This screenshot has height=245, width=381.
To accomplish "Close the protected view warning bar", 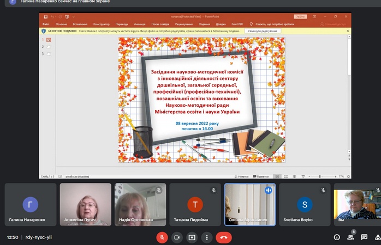I will click(x=348, y=31).
